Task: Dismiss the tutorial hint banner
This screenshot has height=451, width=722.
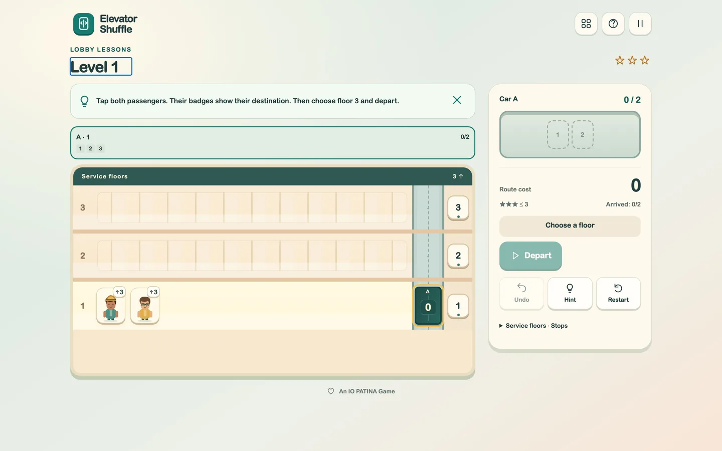Action: pyautogui.click(x=457, y=100)
